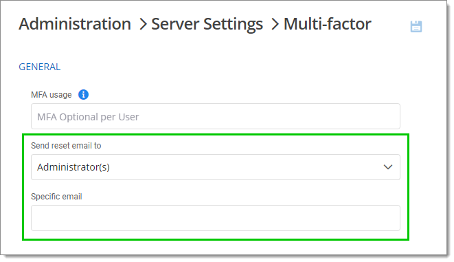Open the MFA Optional per User selector
The image size is (454, 262).
click(x=216, y=116)
